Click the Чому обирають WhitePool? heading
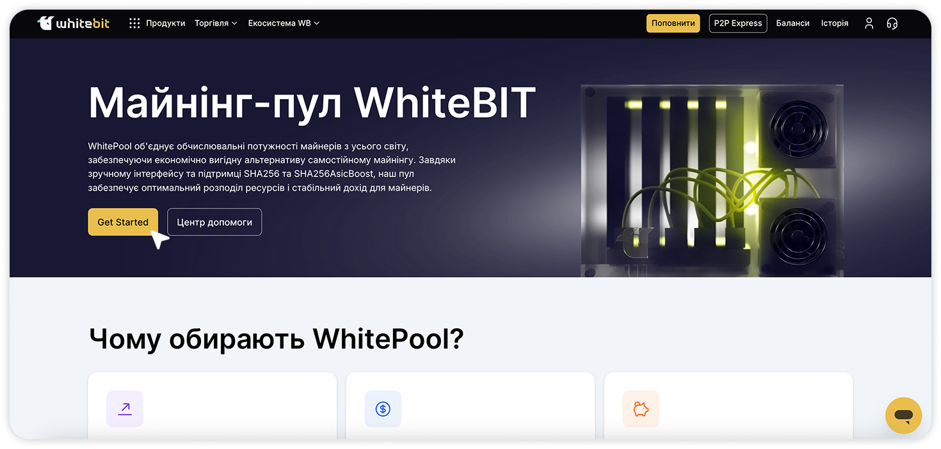Image resolution: width=941 pixels, height=449 pixels. tap(276, 338)
